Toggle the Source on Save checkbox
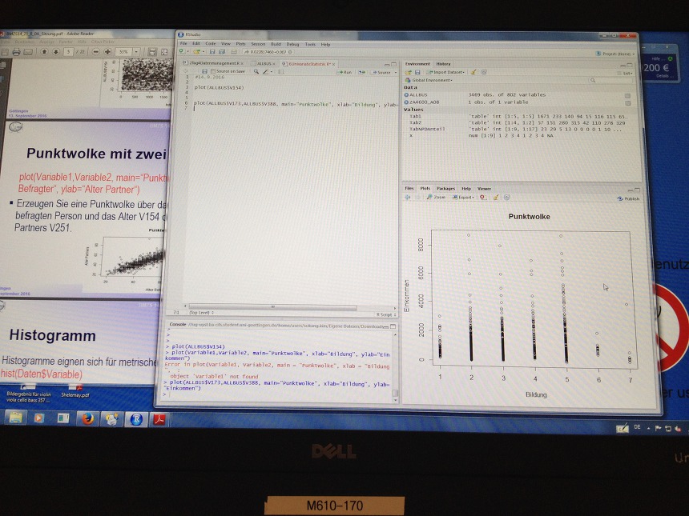Viewport: 689px width, 516px height. coord(214,71)
